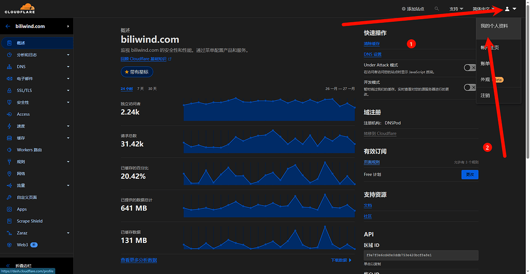Expand the 分析和日志 sidebar section arrow
The width and height of the screenshot is (530, 274).
pyautogui.click(x=68, y=55)
